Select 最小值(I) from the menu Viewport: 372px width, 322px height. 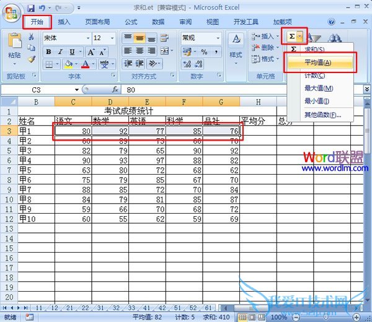click(x=320, y=102)
